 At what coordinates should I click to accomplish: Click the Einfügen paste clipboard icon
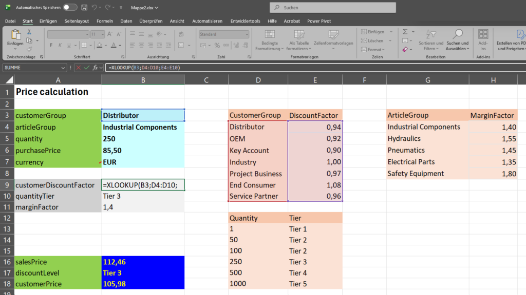pos(15,34)
